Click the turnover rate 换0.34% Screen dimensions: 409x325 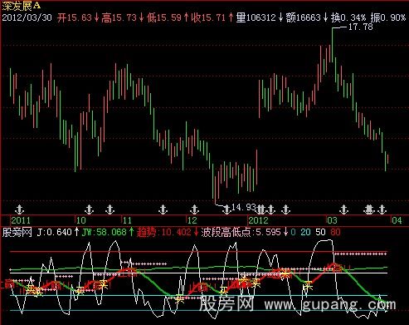coord(348,17)
